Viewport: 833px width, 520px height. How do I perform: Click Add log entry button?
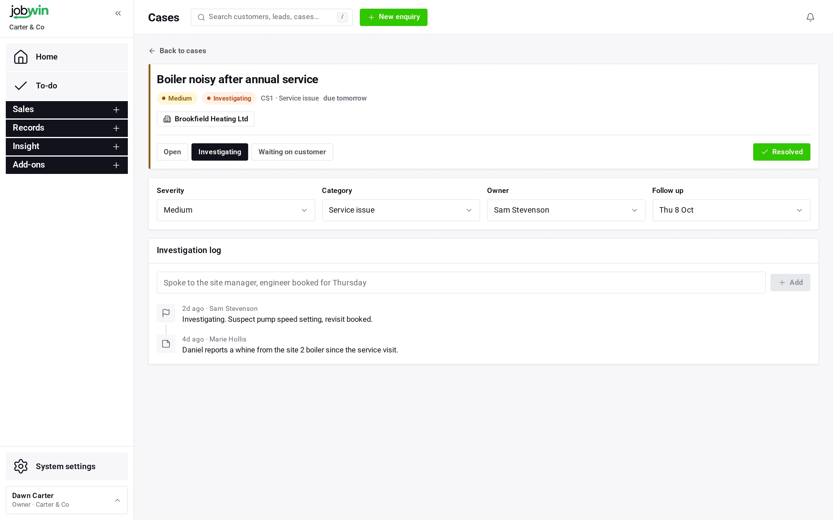(790, 282)
